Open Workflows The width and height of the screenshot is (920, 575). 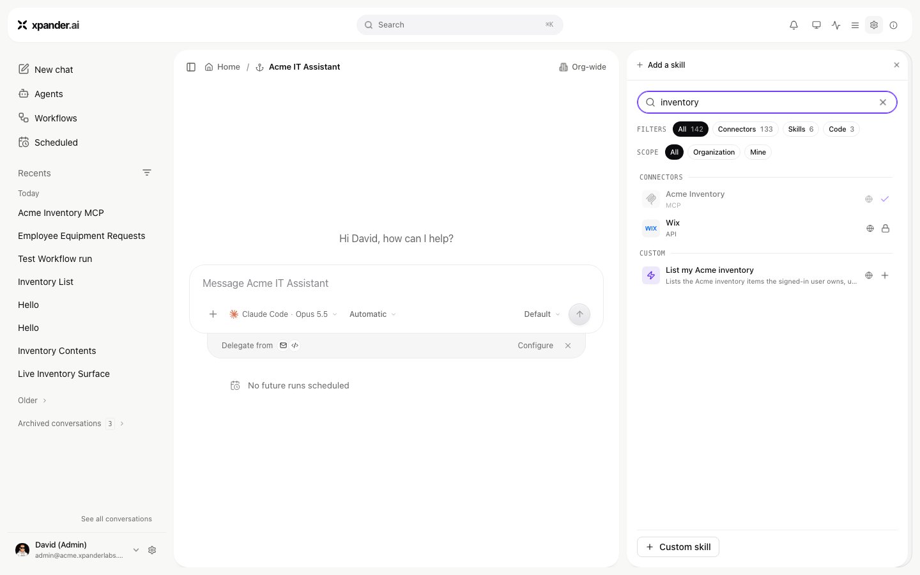pos(47,118)
